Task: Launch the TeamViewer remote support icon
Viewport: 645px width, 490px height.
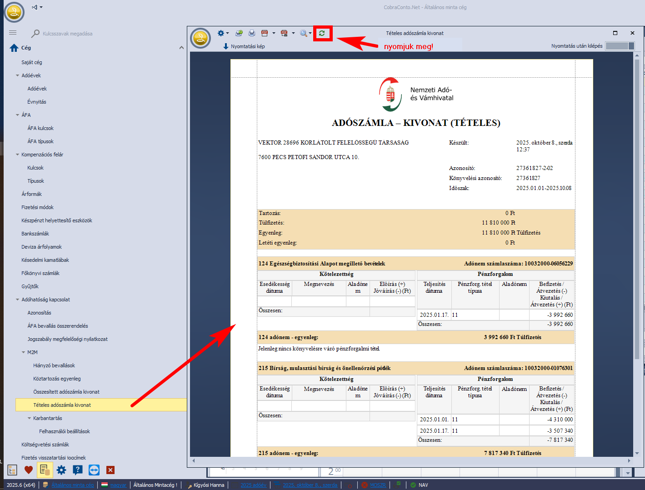Action: 94,470
